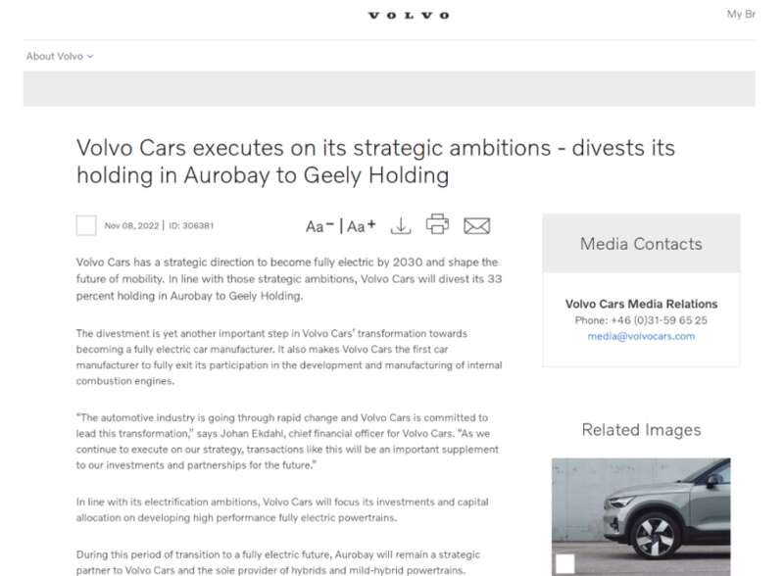Print the article using printer icon
The image size is (784, 576).
[437, 224]
